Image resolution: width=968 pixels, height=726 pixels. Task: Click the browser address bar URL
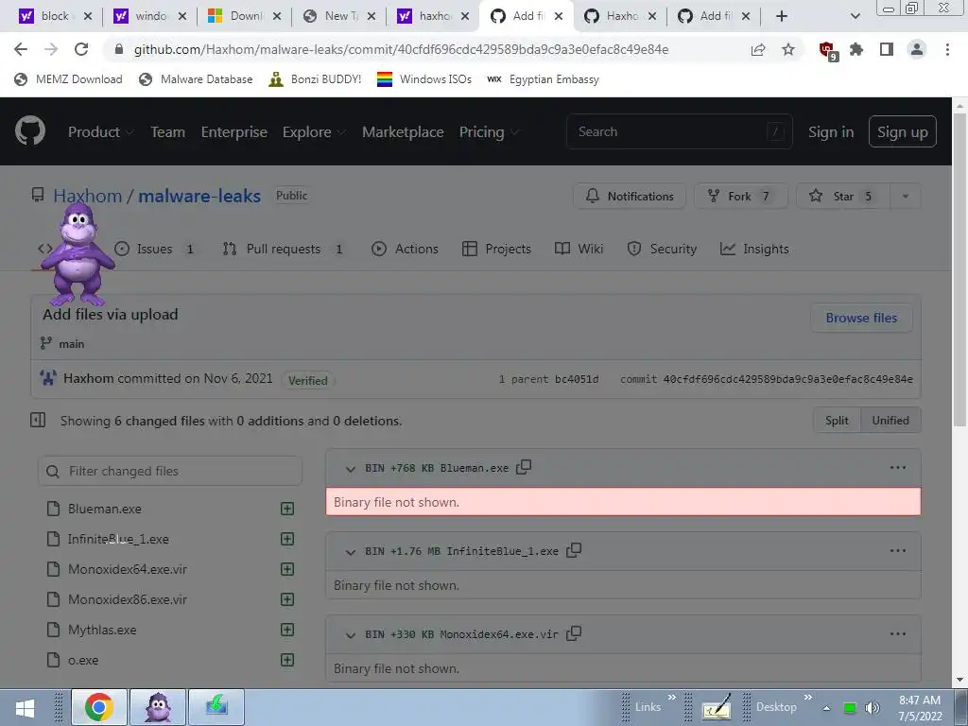coord(401,49)
